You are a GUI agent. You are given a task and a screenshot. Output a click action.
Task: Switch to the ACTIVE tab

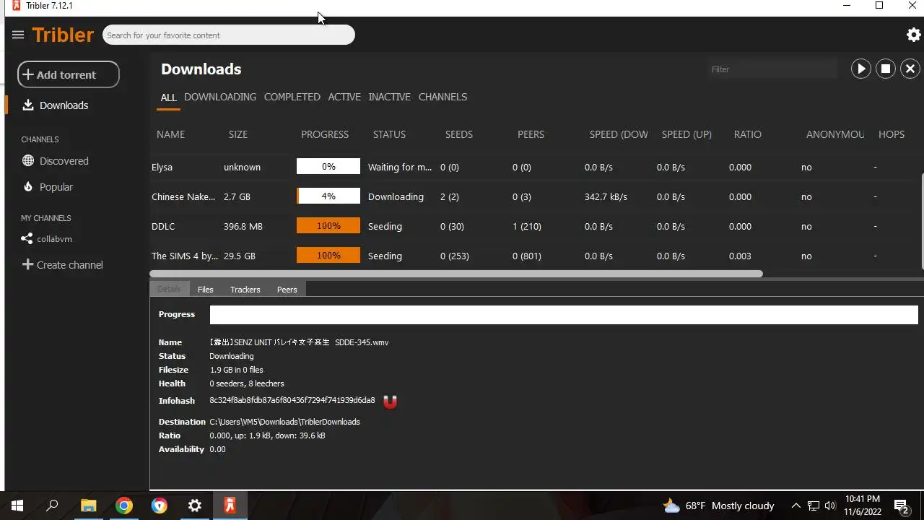[344, 97]
